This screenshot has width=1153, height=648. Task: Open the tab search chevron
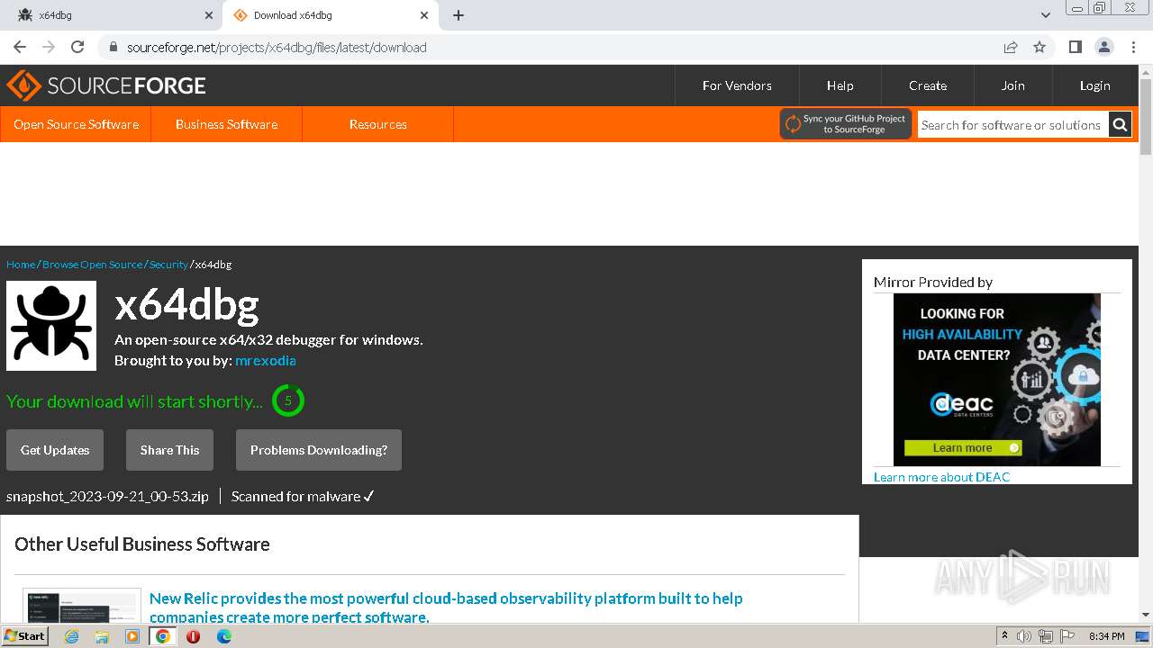1046,15
